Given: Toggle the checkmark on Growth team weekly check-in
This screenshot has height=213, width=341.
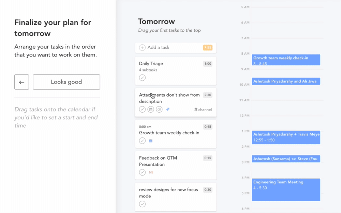Looking at the screenshot, I should pyautogui.click(x=142, y=141).
